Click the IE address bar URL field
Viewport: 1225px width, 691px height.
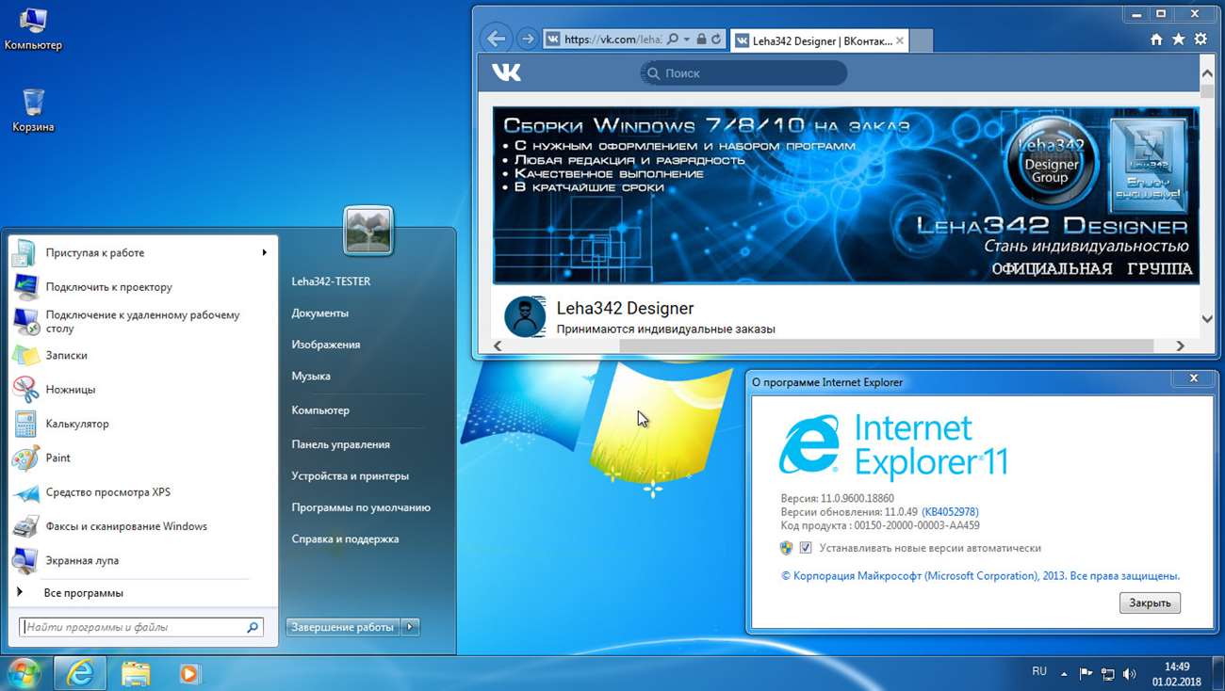(x=612, y=40)
